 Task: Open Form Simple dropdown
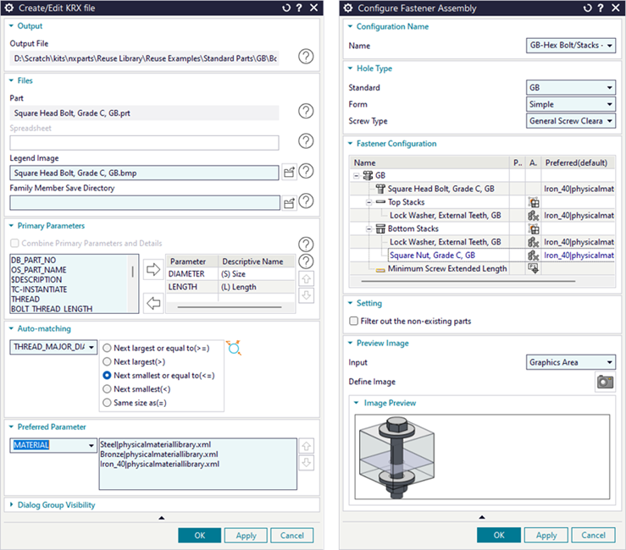click(x=570, y=104)
